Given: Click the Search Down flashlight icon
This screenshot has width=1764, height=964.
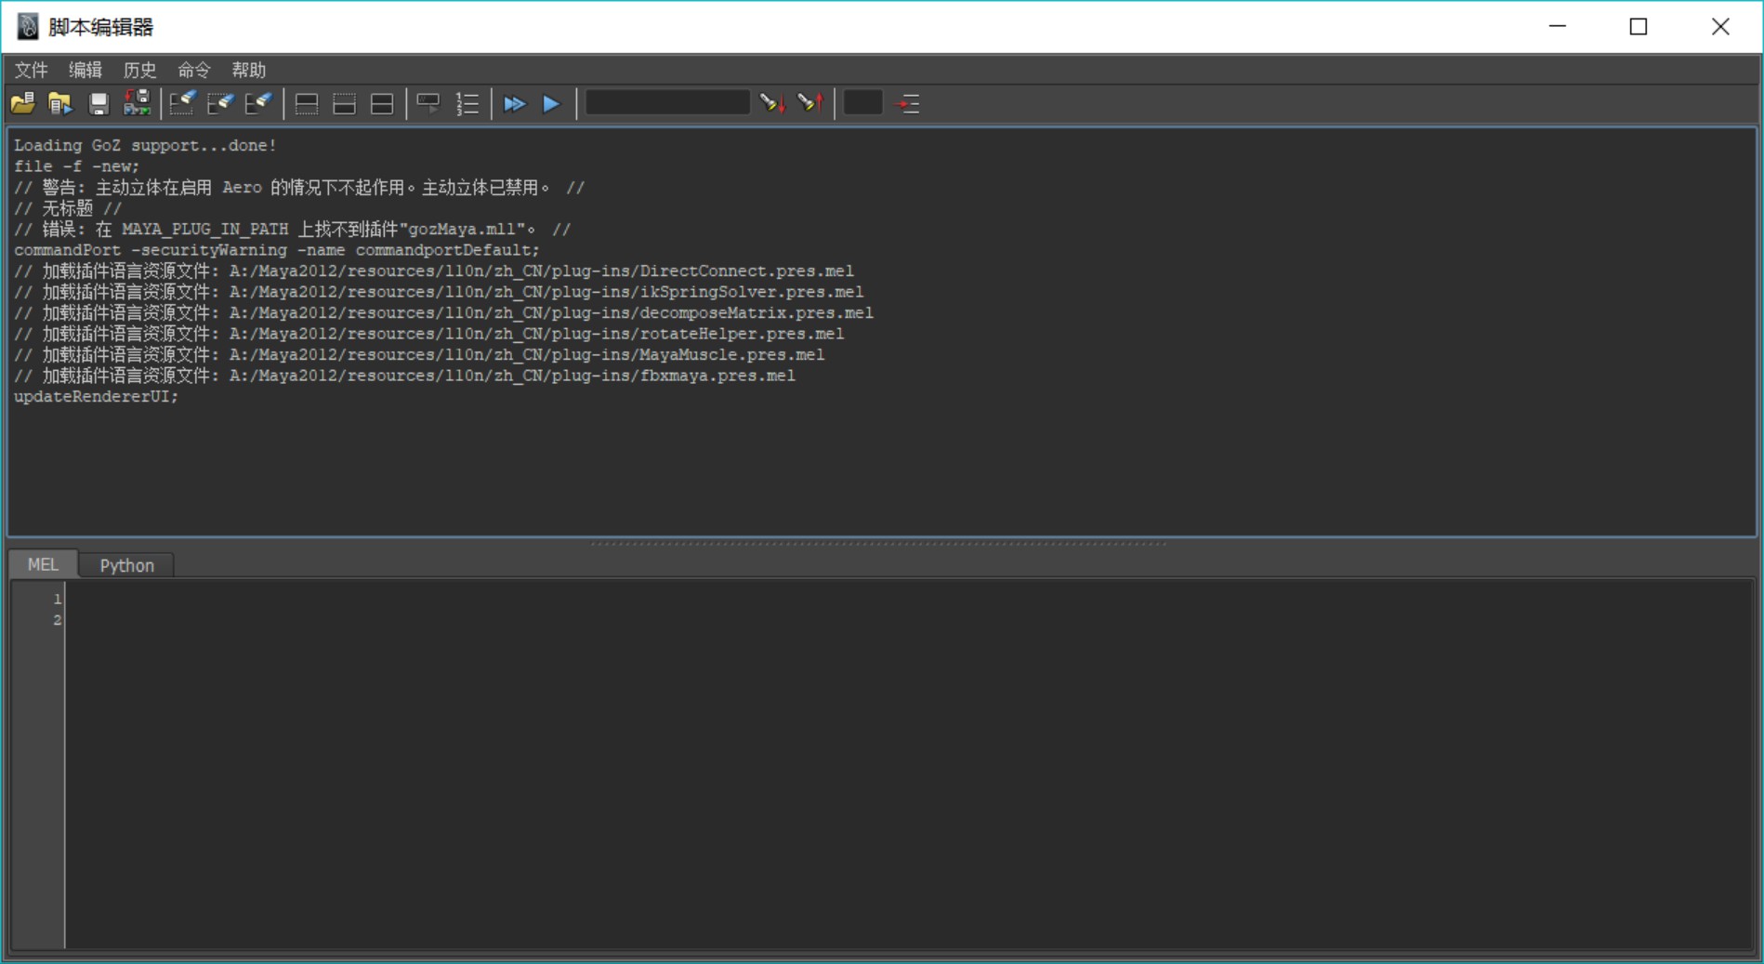Looking at the screenshot, I should 771,103.
